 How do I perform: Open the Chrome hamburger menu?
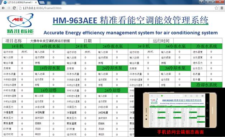point(222,8)
